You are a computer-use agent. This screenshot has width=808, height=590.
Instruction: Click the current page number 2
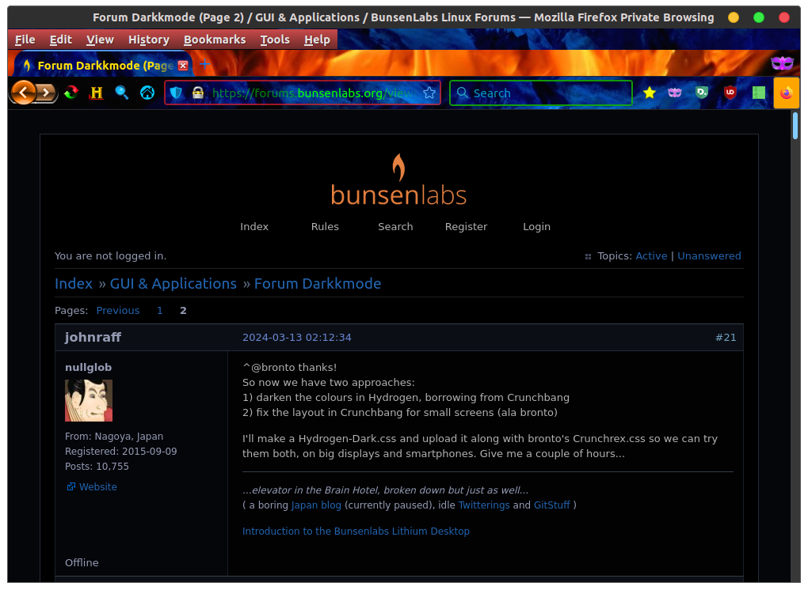pos(183,311)
